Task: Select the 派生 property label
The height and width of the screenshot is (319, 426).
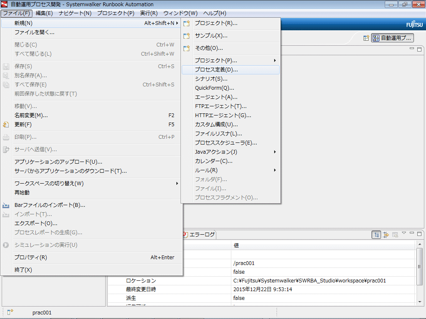Action: 131,298
